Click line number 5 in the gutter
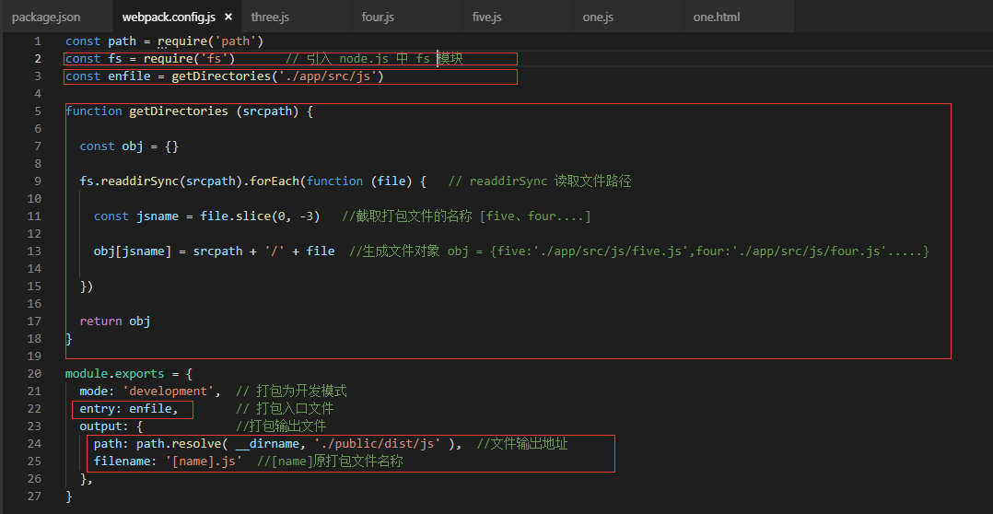The height and width of the screenshot is (514, 993). [37, 111]
